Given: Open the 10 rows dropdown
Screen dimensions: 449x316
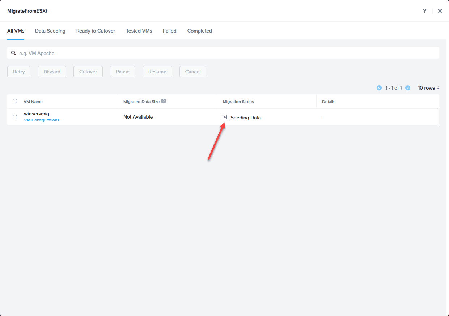Looking at the screenshot, I should pyautogui.click(x=429, y=88).
